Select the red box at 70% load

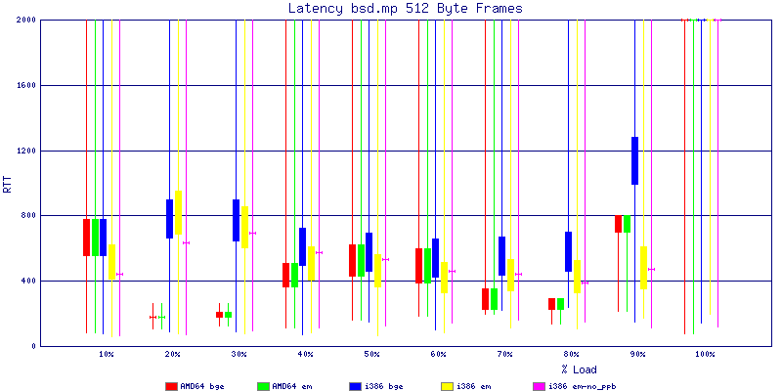tap(485, 299)
